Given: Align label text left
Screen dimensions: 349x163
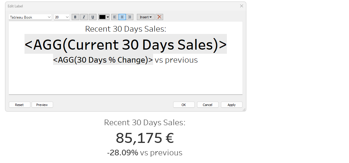Looking at the screenshot, I should point(115,17).
